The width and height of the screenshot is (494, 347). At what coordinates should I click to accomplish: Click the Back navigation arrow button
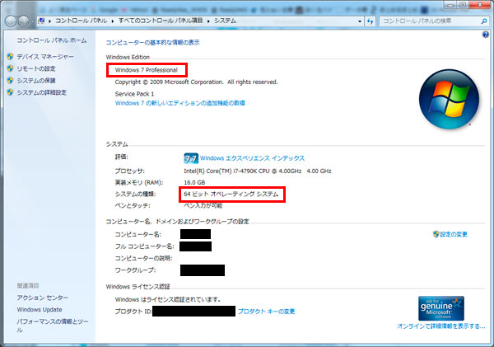point(11,21)
